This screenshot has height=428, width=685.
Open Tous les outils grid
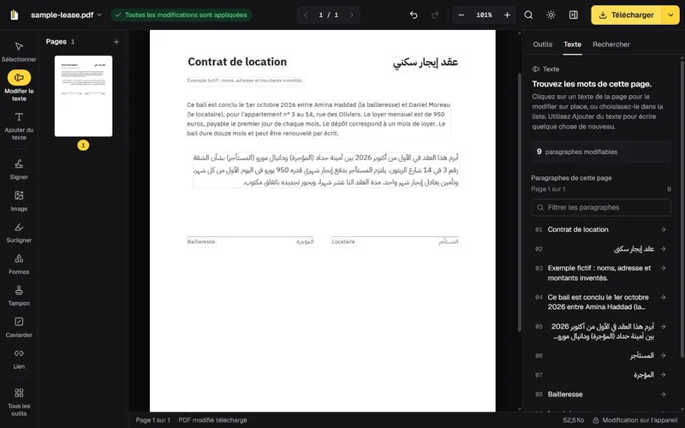click(x=19, y=402)
